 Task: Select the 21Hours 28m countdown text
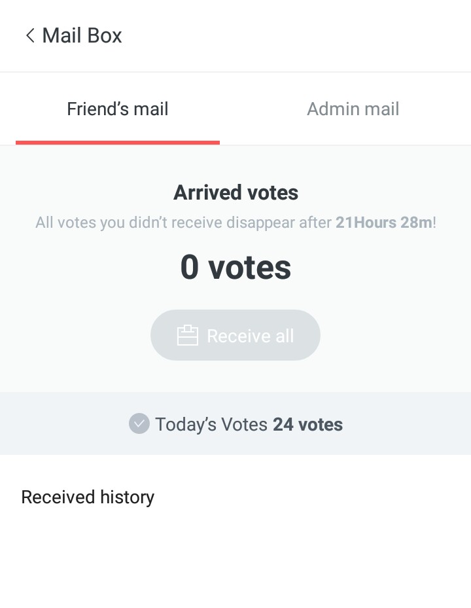[383, 223]
